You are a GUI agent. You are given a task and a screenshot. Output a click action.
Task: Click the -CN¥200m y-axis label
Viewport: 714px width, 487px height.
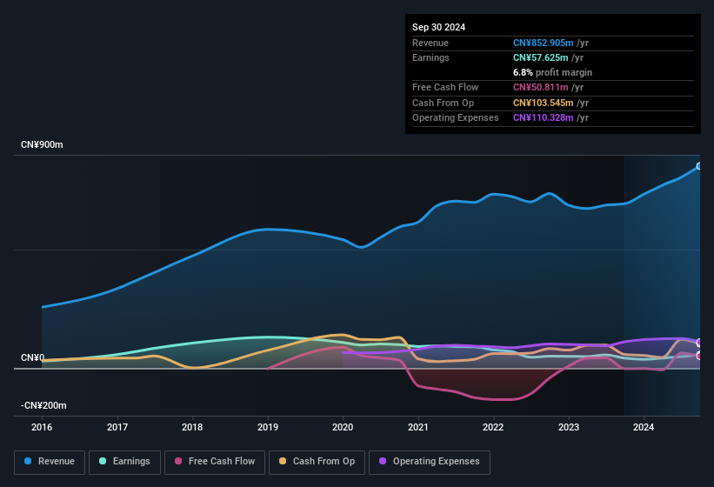coord(43,405)
